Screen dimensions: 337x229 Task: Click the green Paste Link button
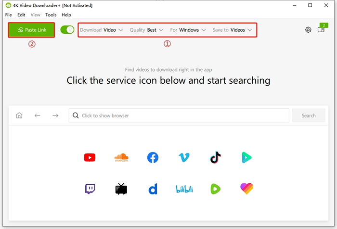coord(31,30)
